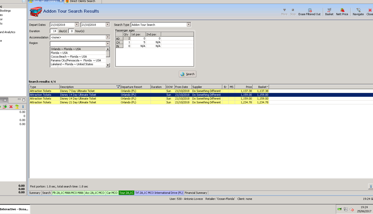The width and height of the screenshot is (373, 214).
Task: Click the More results arrow icon
Action: click(284, 10)
